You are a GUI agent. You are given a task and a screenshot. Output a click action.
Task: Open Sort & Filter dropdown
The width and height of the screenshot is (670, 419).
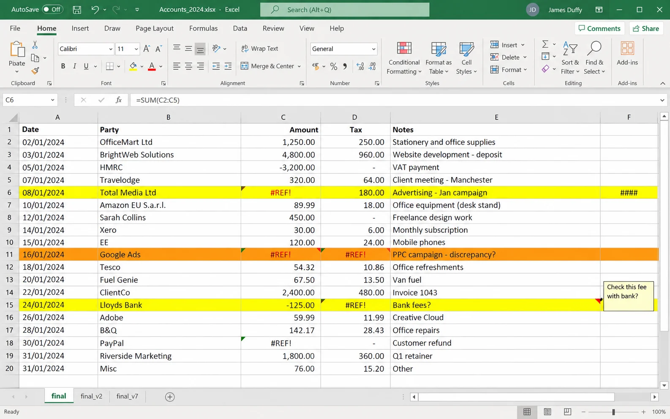tap(570, 58)
